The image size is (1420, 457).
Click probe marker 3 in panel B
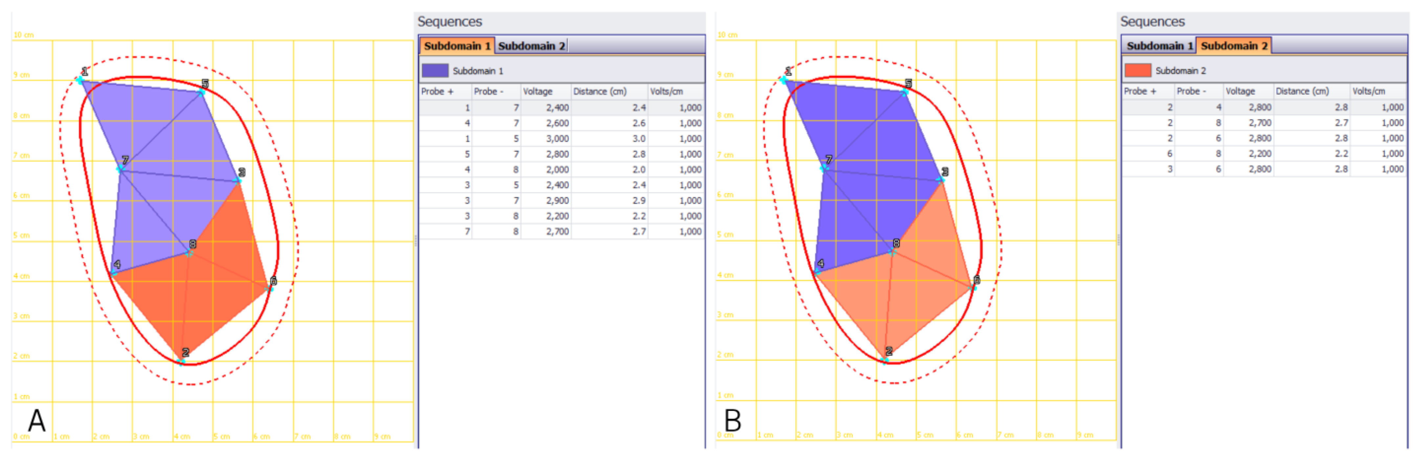941,180
